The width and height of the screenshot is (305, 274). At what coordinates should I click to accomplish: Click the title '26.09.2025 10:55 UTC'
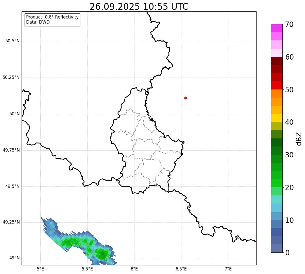point(139,7)
